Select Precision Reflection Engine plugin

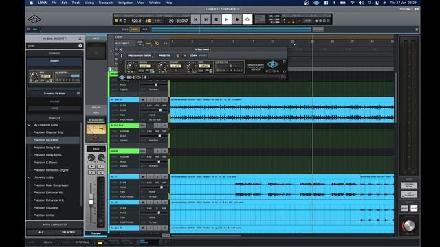[51, 170]
